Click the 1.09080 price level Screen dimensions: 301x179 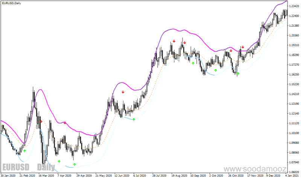coord(294,143)
